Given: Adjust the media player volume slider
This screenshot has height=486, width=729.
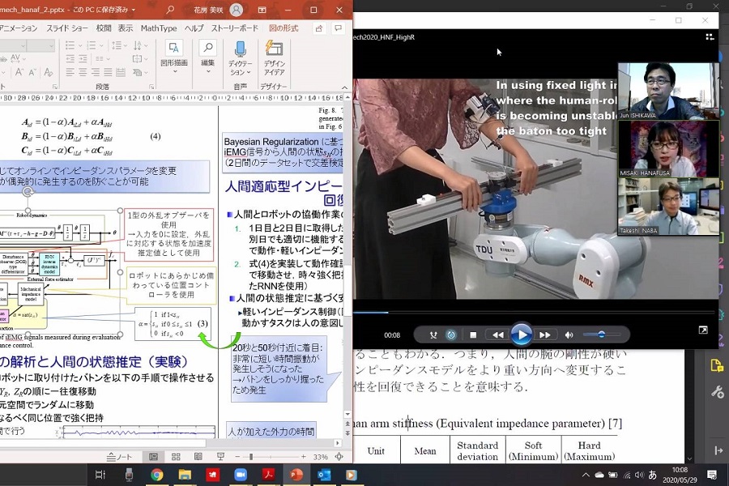Looking at the screenshot, I should click(x=601, y=335).
